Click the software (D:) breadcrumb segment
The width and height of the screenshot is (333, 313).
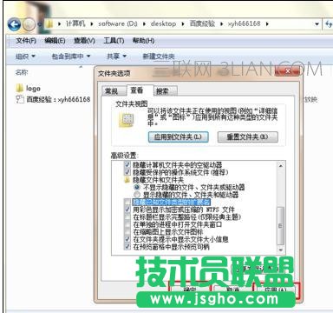tap(118, 23)
